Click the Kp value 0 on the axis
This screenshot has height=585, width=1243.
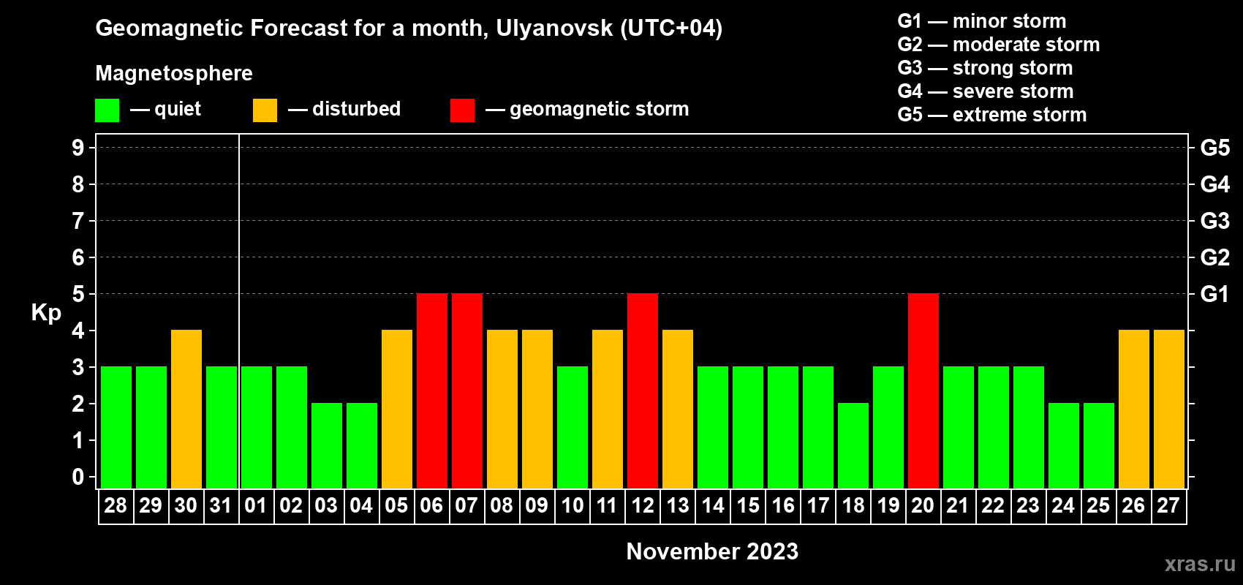point(78,477)
